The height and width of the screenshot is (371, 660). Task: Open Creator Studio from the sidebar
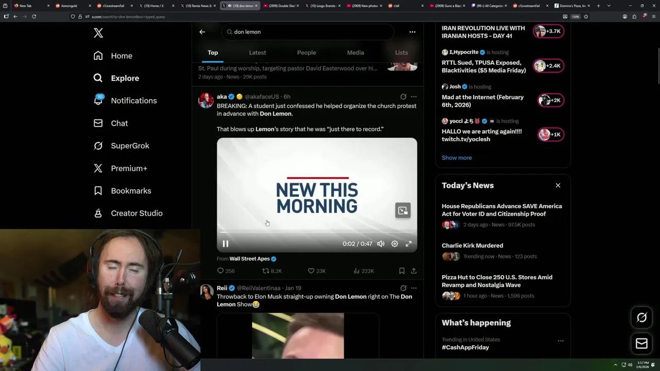(x=128, y=213)
